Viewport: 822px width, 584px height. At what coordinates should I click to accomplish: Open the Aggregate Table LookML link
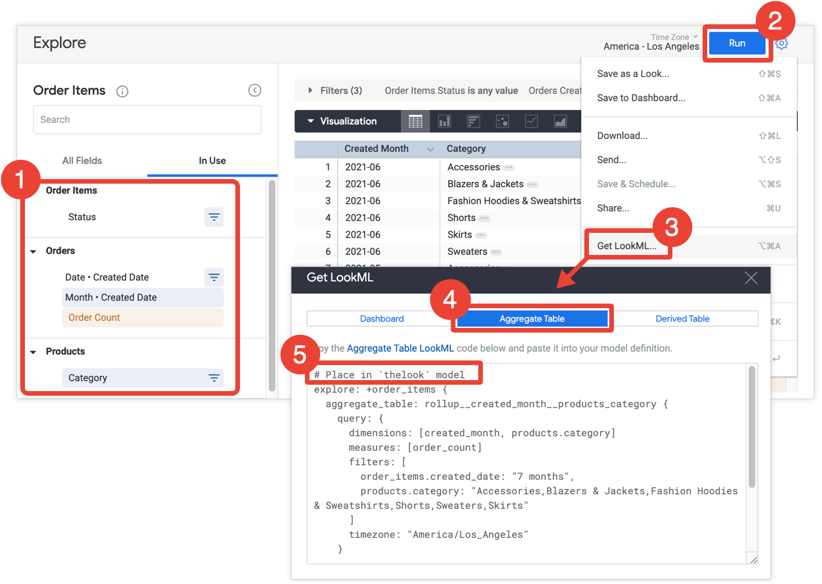[400, 348]
